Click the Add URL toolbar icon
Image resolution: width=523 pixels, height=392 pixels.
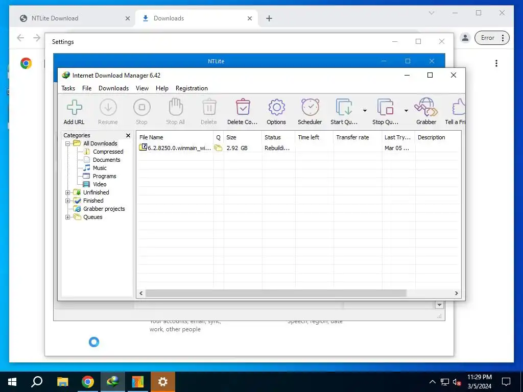click(x=74, y=107)
